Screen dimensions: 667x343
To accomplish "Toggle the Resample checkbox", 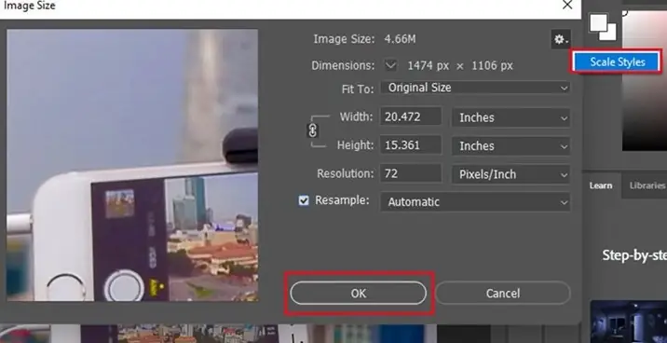I will pos(304,200).
